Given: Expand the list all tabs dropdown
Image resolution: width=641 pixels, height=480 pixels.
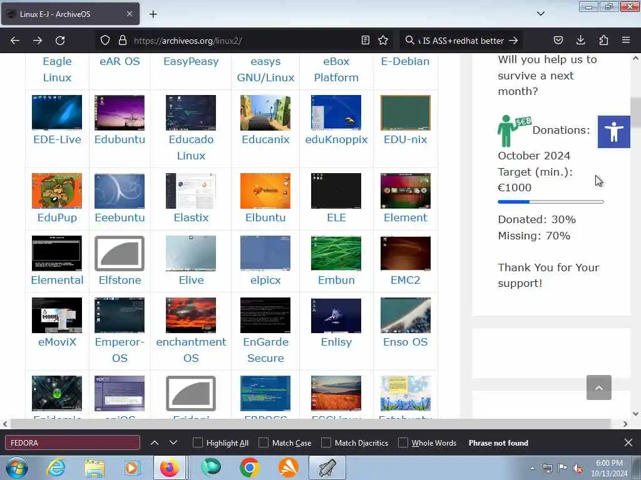Looking at the screenshot, I should coord(540,14).
